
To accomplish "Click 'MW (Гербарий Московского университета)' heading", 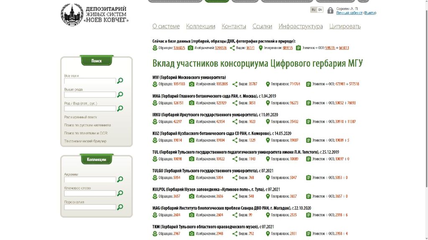I will [x=189, y=77].
